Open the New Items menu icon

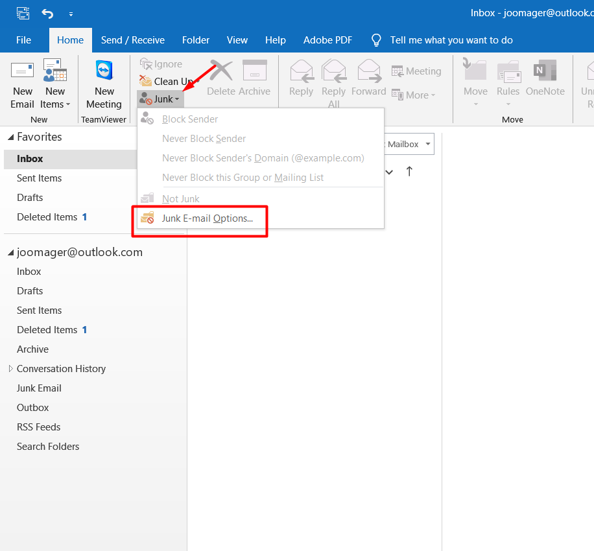(55, 71)
